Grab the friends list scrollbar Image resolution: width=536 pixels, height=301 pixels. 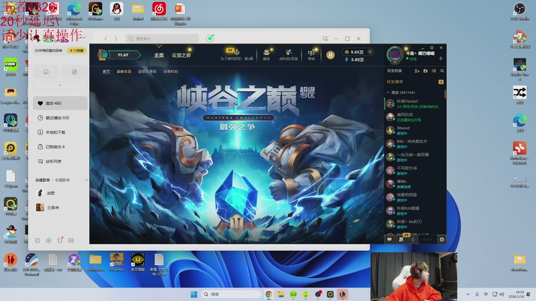coord(445,94)
